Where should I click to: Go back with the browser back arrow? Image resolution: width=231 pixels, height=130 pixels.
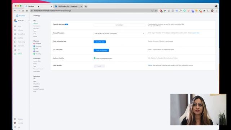point(15,10)
